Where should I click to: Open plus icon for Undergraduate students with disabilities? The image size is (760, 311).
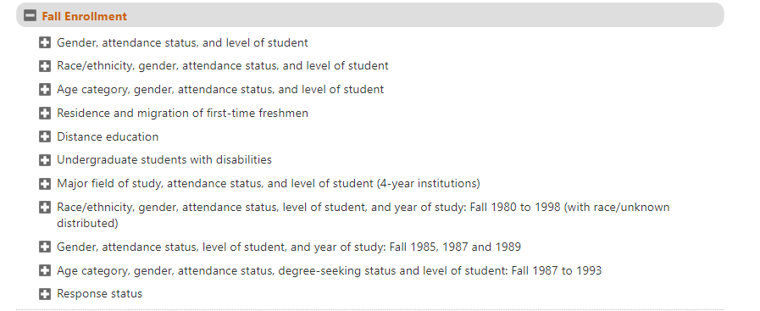click(45, 160)
